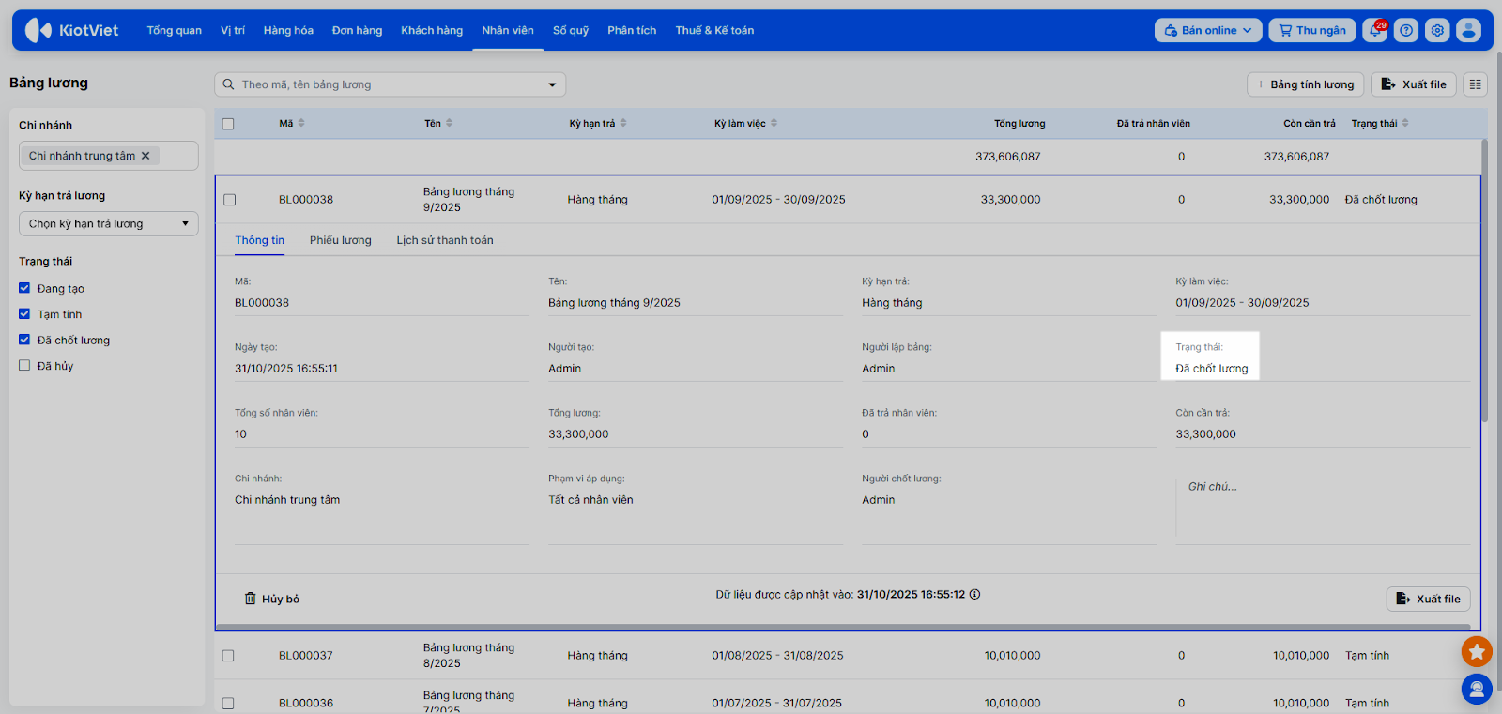
Task: Open the Vị trí menu
Action: coord(233,30)
